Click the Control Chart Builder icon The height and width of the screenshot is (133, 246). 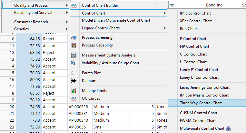coord(74,5)
